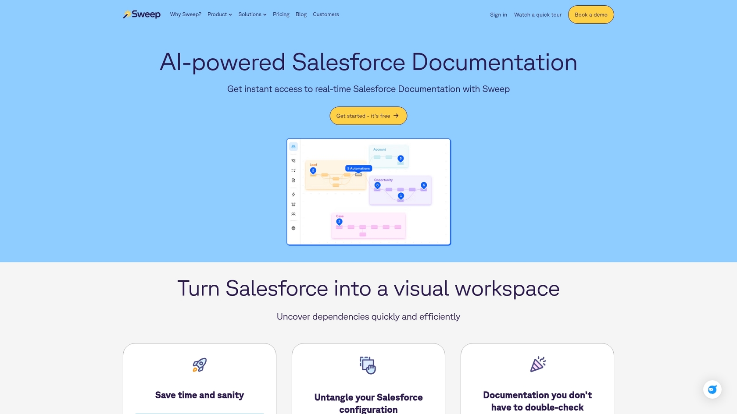Screen dimensions: 737x414
Task: Click the configuration windows icon on the middle card
Action: (368, 364)
